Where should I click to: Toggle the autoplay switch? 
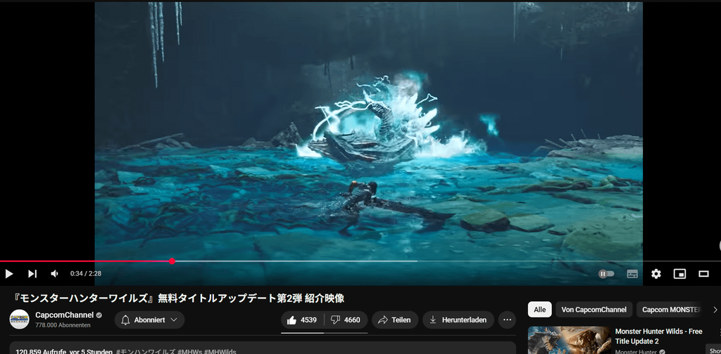(x=606, y=274)
